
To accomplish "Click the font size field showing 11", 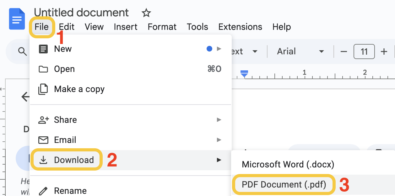I will [x=364, y=52].
